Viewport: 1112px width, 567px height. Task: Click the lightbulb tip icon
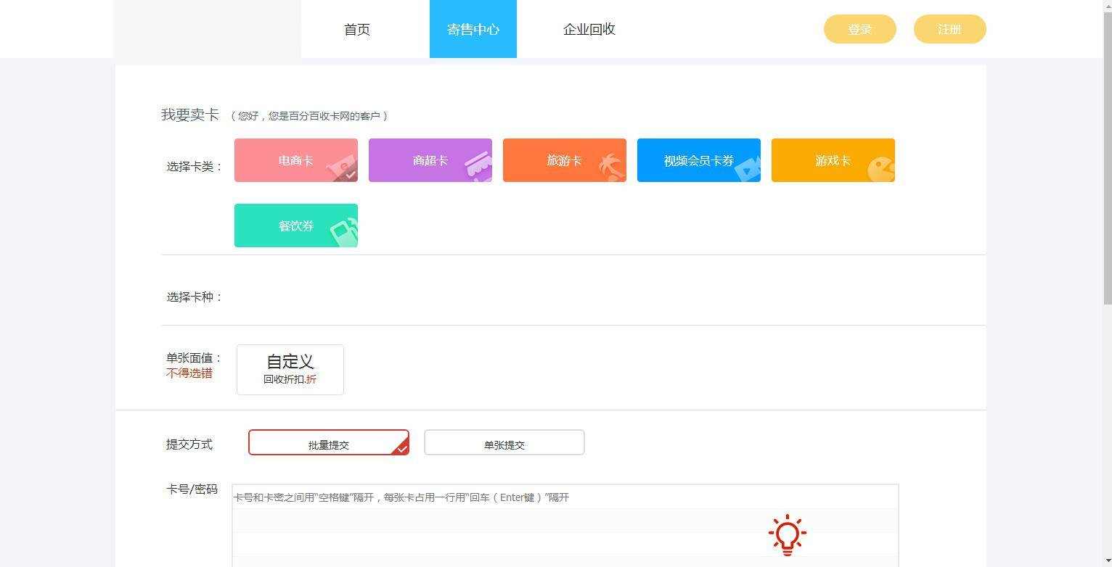(x=787, y=534)
